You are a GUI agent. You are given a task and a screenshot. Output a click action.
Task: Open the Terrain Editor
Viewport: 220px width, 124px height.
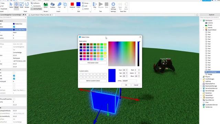pos(46,6)
